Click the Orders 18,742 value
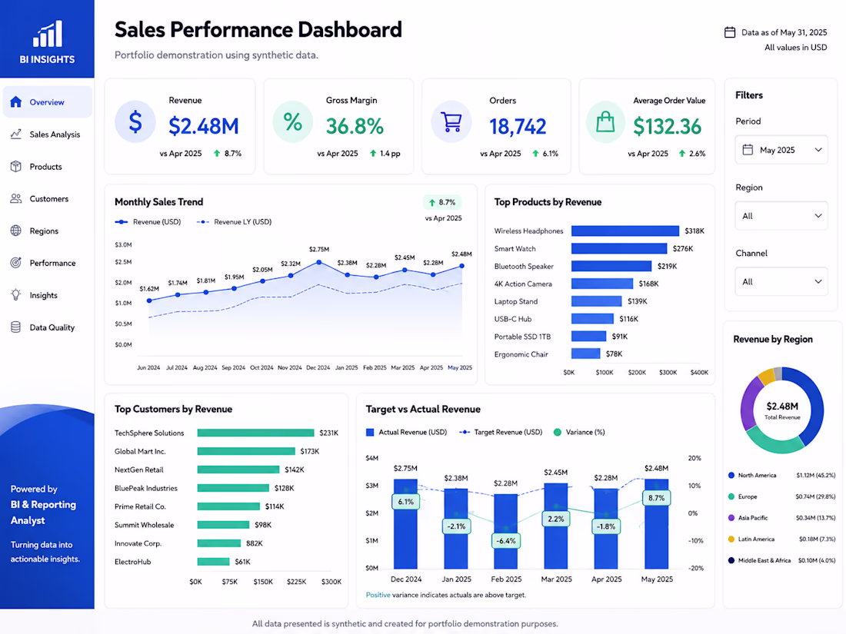The width and height of the screenshot is (846, 634). tap(518, 127)
